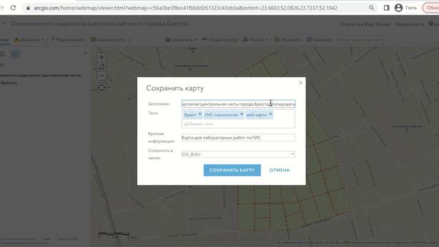Toggle the browser side panel icon
The image size is (439, 247).
[x=386, y=8]
